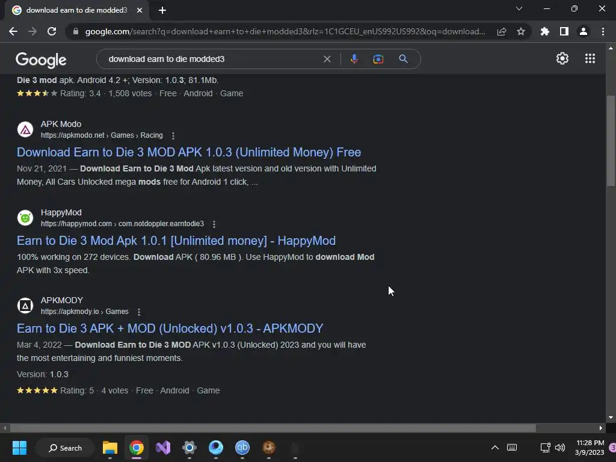Open the Chrome profile menu
The width and height of the screenshot is (616, 462).
tap(584, 31)
